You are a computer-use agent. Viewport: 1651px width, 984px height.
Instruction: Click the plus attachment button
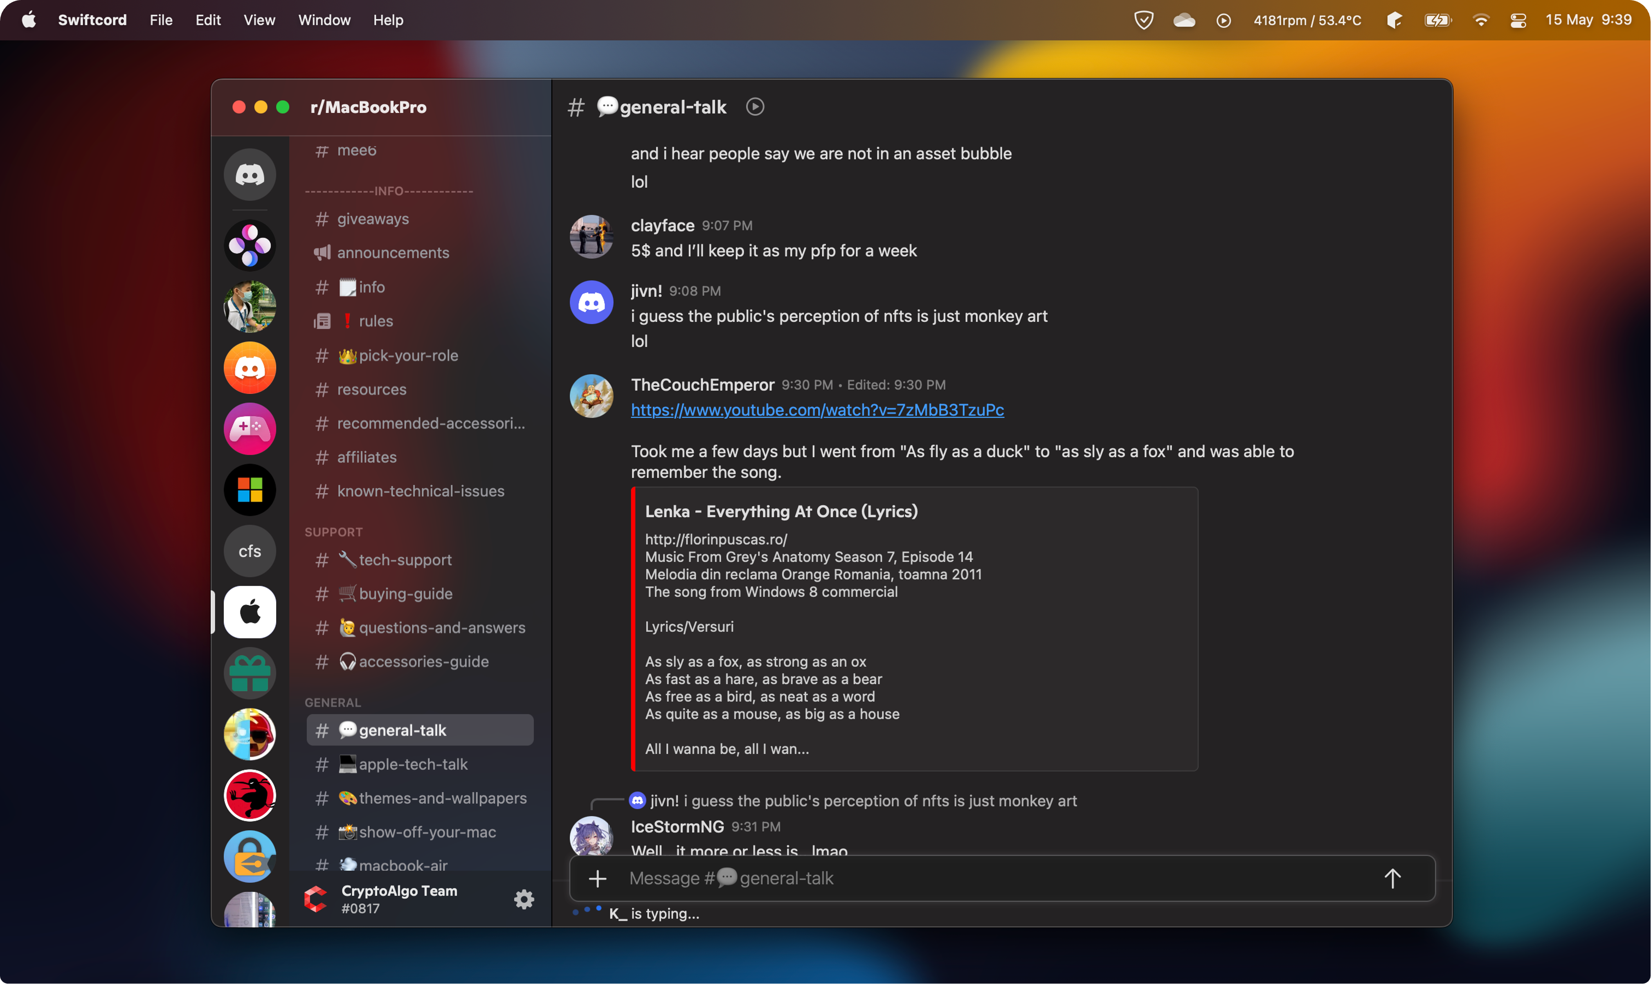click(597, 878)
